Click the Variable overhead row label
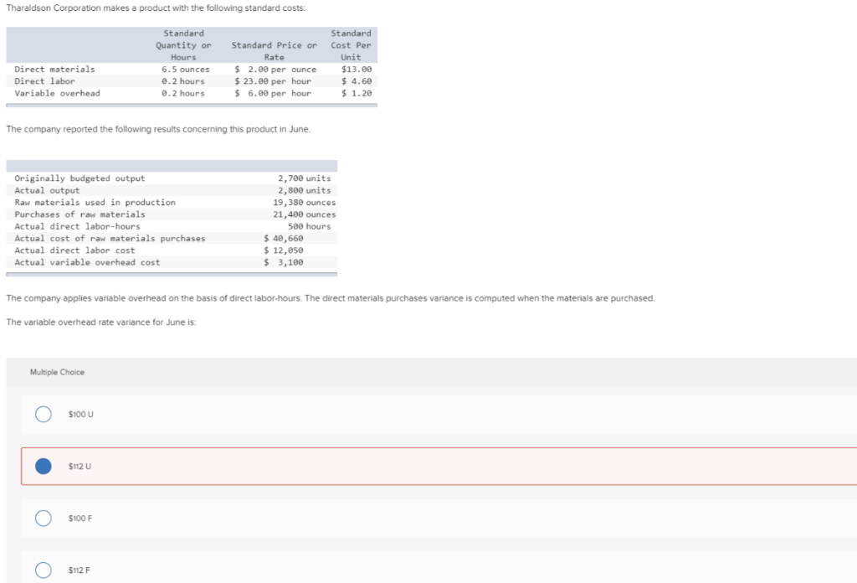The height and width of the screenshot is (583, 857). point(58,93)
